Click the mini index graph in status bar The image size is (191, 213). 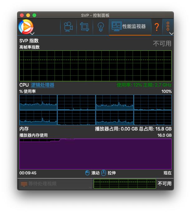tap(125, 184)
